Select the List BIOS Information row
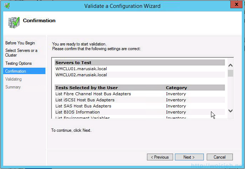This screenshot has height=169, width=245. (x=140, y=112)
